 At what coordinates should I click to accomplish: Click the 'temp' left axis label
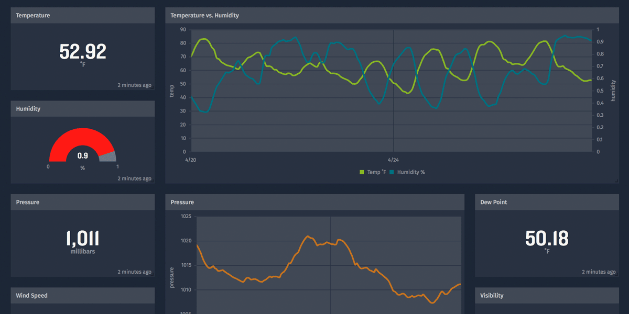(x=172, y=91)
